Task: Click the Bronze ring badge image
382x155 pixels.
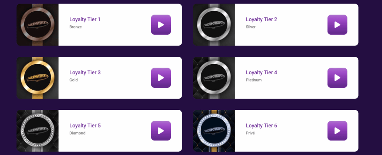Action: pos(38,25)
